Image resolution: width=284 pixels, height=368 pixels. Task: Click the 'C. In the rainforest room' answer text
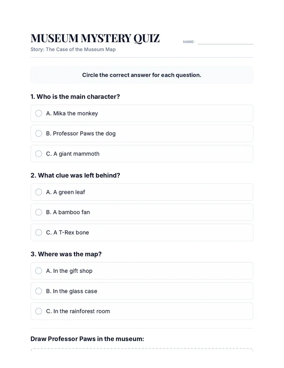(x=78, y=311)
